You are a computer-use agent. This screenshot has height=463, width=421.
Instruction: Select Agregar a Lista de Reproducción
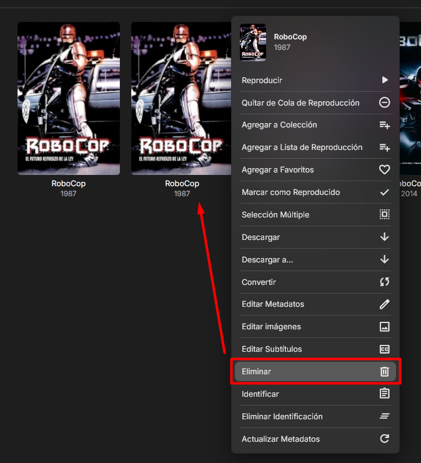315,147
